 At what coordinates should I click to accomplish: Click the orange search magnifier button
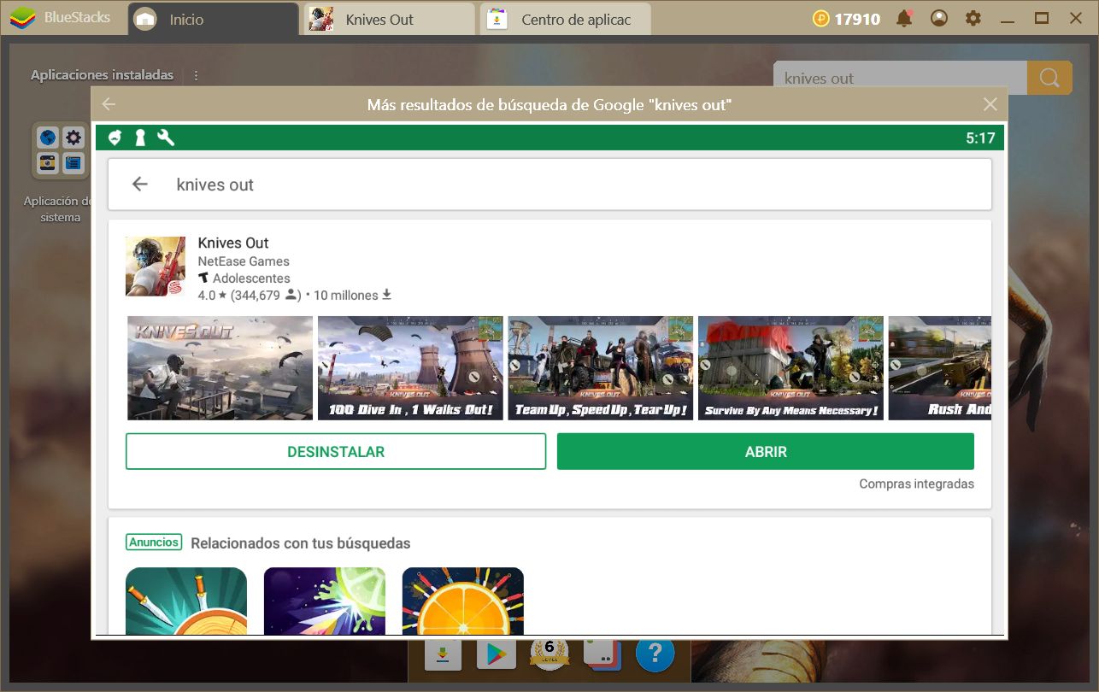(1049, 78)
